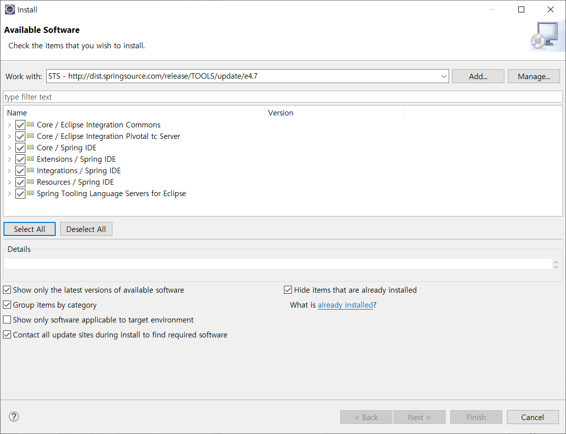
Task: Open the Work with site dropdown arrow
Action: pyautogui.click(x=444, y=76)
